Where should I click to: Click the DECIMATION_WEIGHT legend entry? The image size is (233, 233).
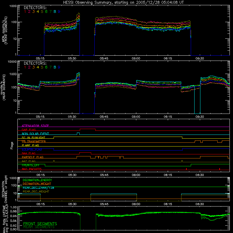[37, 184]
